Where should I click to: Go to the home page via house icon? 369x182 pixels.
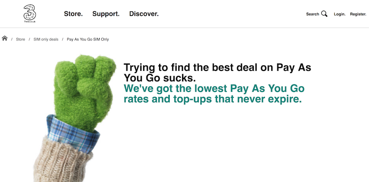click(x=5, y=38)
